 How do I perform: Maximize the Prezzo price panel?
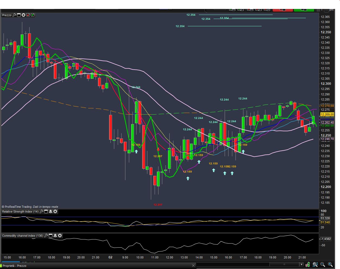point(19,15)
